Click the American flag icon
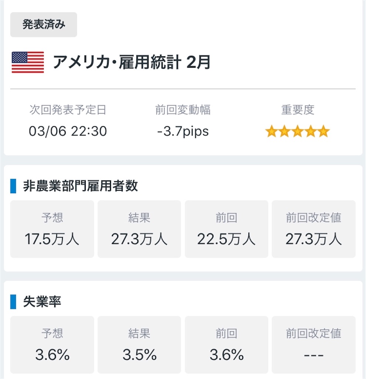366x379 pixels. (28, 62)
